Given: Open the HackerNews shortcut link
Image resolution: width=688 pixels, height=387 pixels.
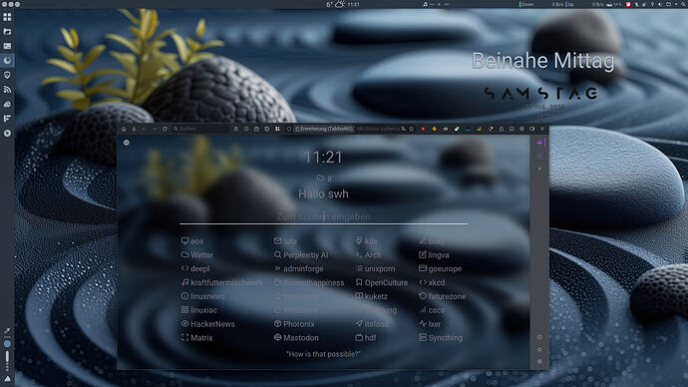Looking at the screenshot, I should click(x=208, y=324).
